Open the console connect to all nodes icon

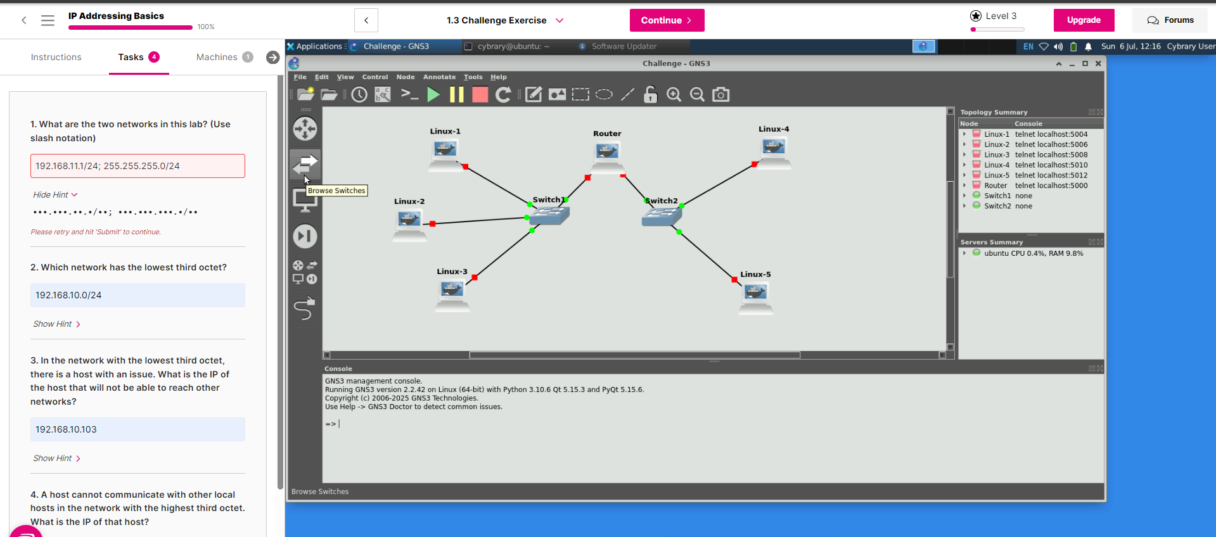(409, 95)
